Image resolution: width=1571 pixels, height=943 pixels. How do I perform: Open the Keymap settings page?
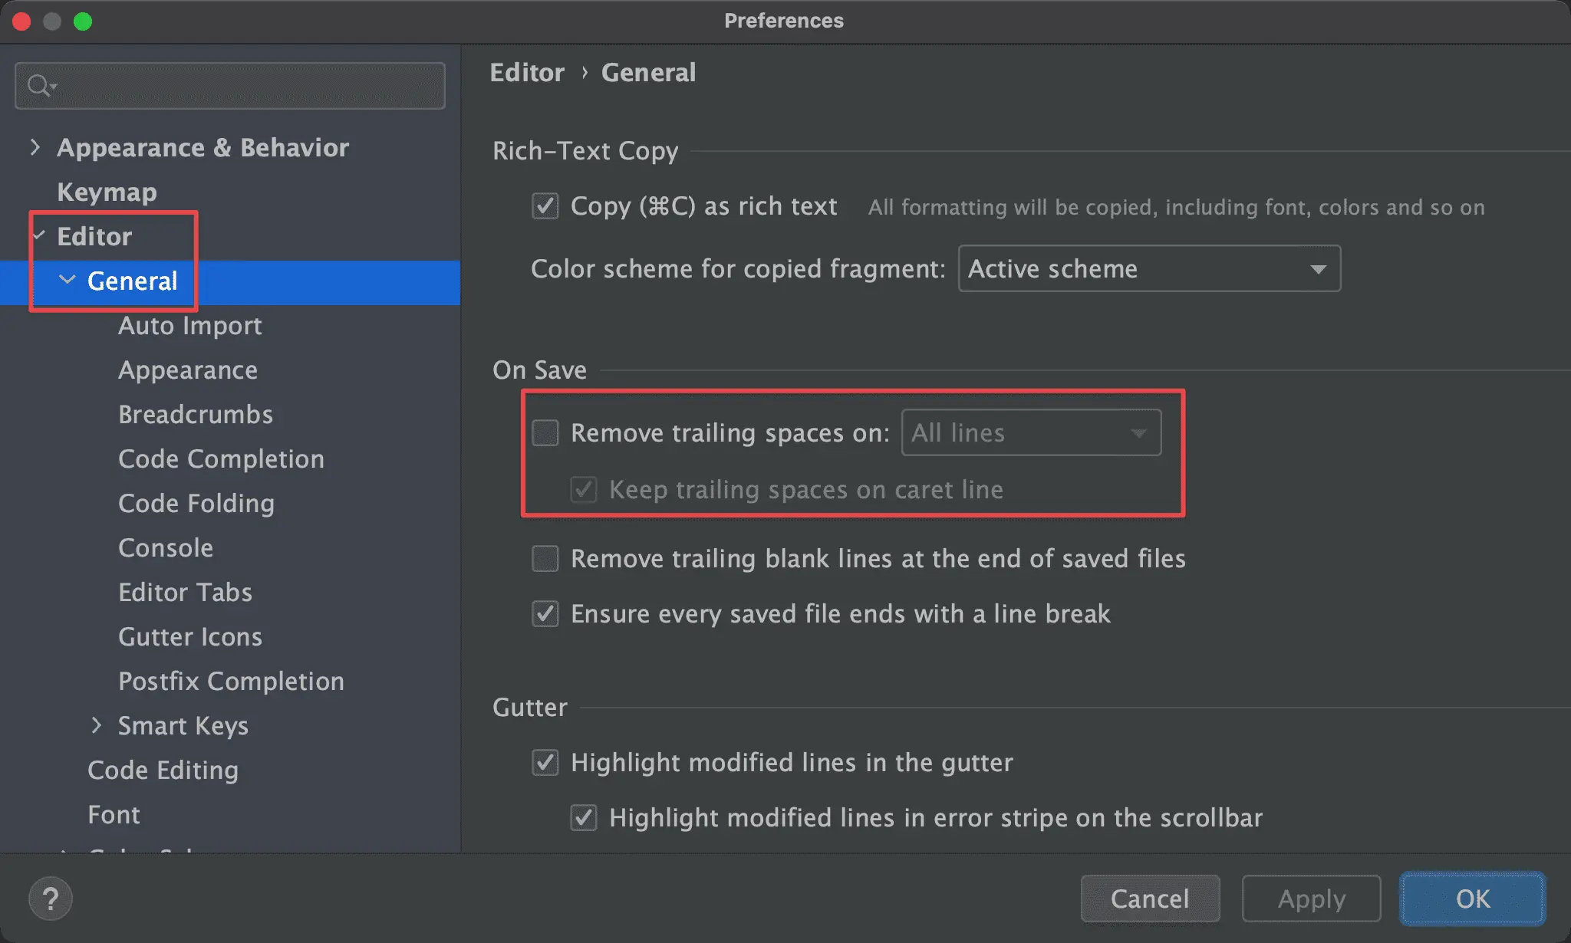[x=107, y=192]
